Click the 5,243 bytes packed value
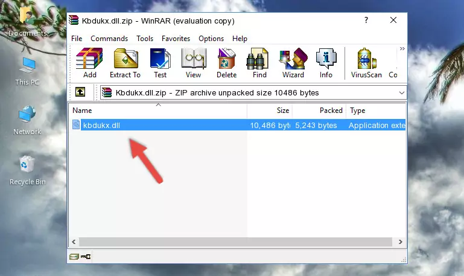The image size is (464, 276). coord(316,125)
